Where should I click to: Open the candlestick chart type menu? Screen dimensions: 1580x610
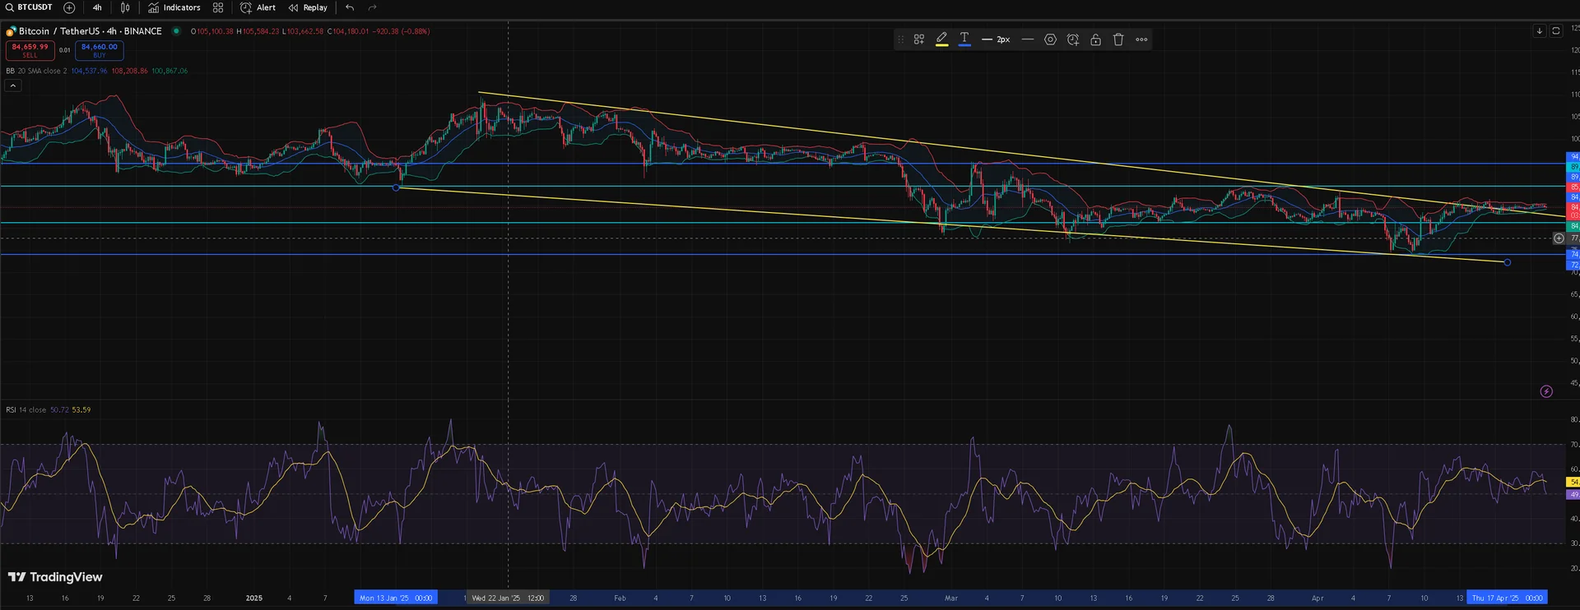pyautogui.click(x=125, y=8)
